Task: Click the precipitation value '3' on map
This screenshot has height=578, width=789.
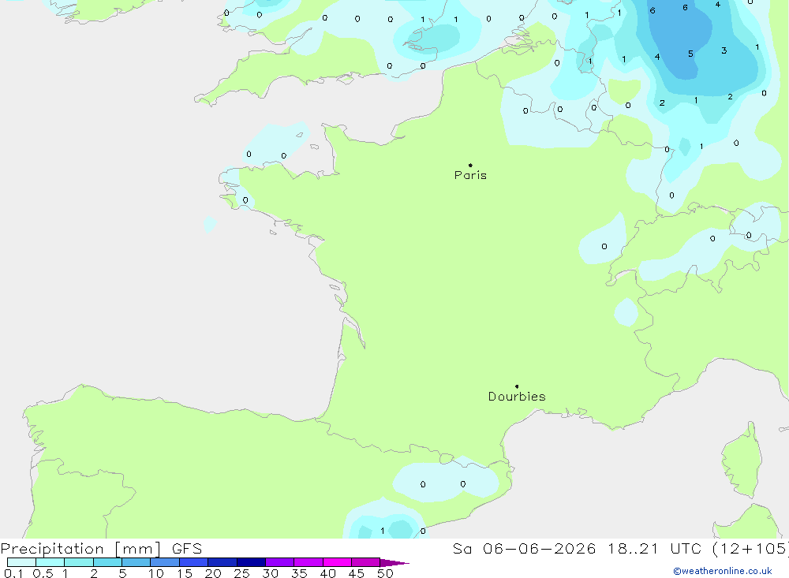Action: pyautogui.click(x=724, y=50)
